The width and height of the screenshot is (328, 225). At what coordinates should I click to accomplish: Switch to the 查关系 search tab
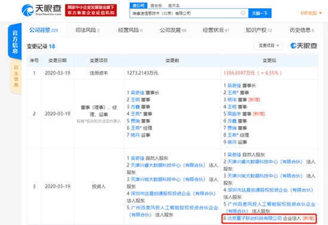point(174,5)
